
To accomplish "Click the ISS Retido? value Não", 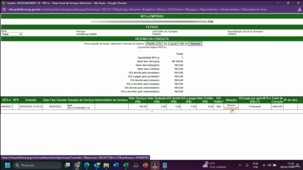I will (219, 107).
